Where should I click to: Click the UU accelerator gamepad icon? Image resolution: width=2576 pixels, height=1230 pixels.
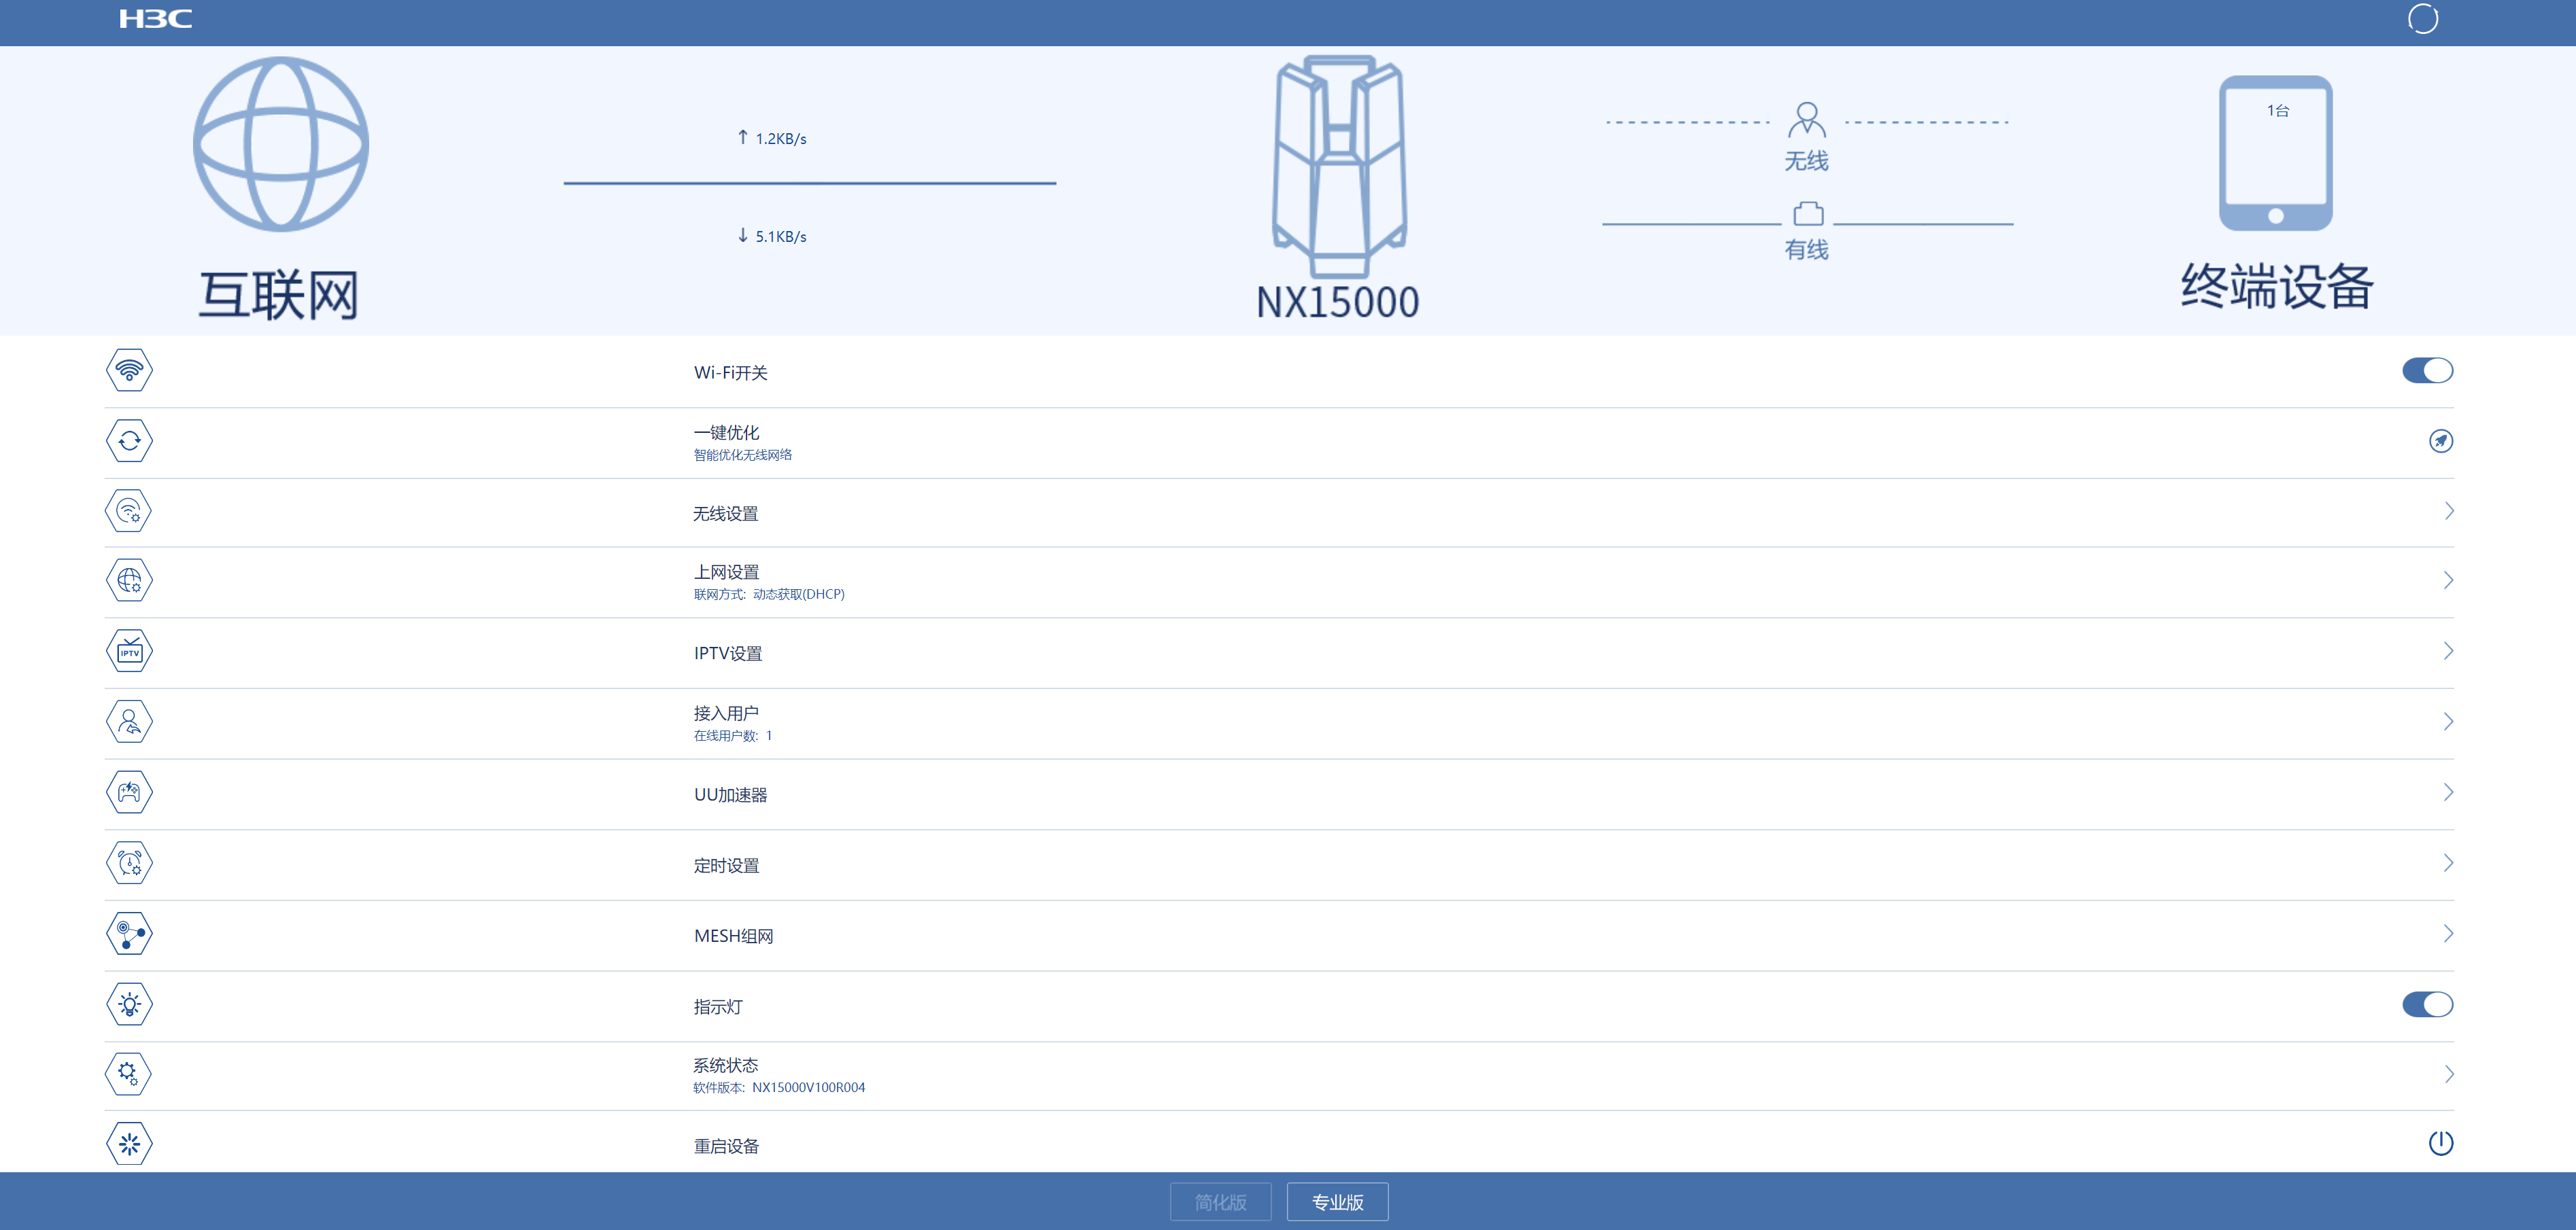pyautogui.click(x=129, y=792)
